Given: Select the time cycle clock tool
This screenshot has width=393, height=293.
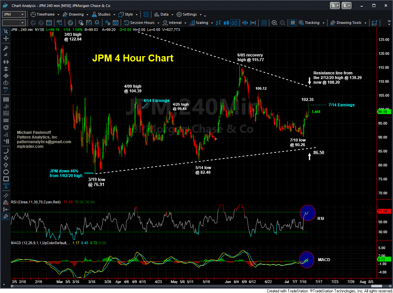Looking at the screenshot, I should [x=6, y=83].
